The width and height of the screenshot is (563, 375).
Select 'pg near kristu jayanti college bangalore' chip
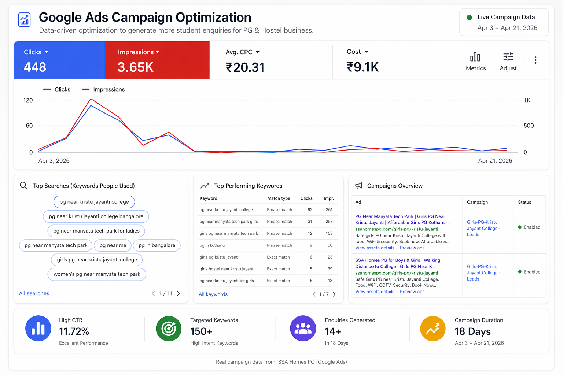pyautogui.click(x=96, y=216)
